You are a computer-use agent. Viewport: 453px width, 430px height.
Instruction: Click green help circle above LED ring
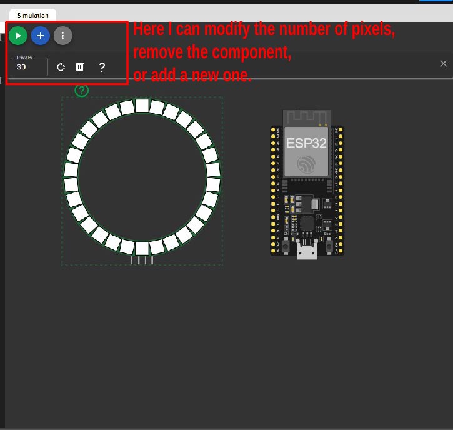click(82, 91)
